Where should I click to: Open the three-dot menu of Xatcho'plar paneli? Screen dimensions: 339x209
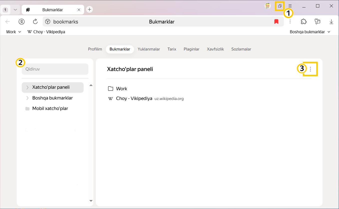point(310,69)
